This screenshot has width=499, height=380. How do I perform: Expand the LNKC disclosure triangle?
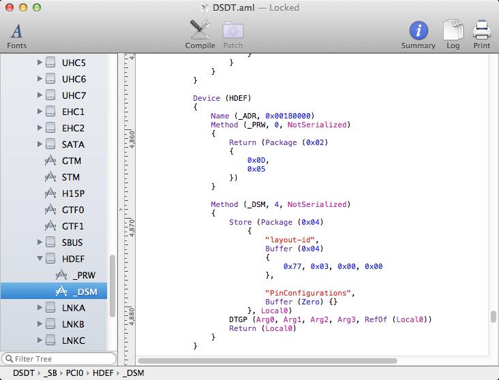tap(40, 341)
